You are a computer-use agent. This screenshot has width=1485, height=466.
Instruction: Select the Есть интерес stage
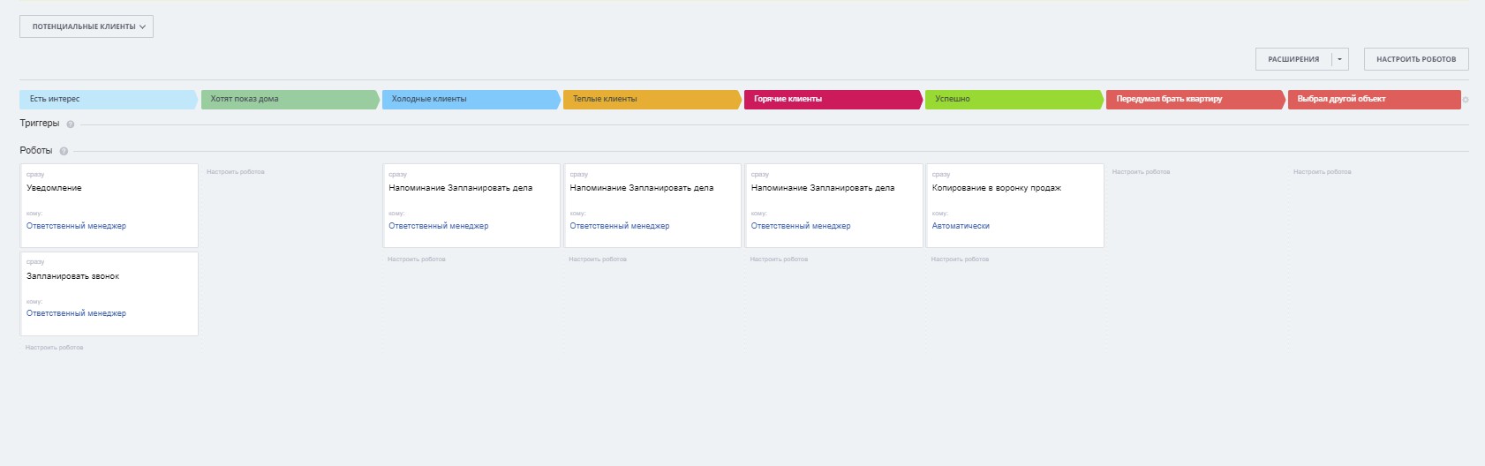tap(108, 99)
